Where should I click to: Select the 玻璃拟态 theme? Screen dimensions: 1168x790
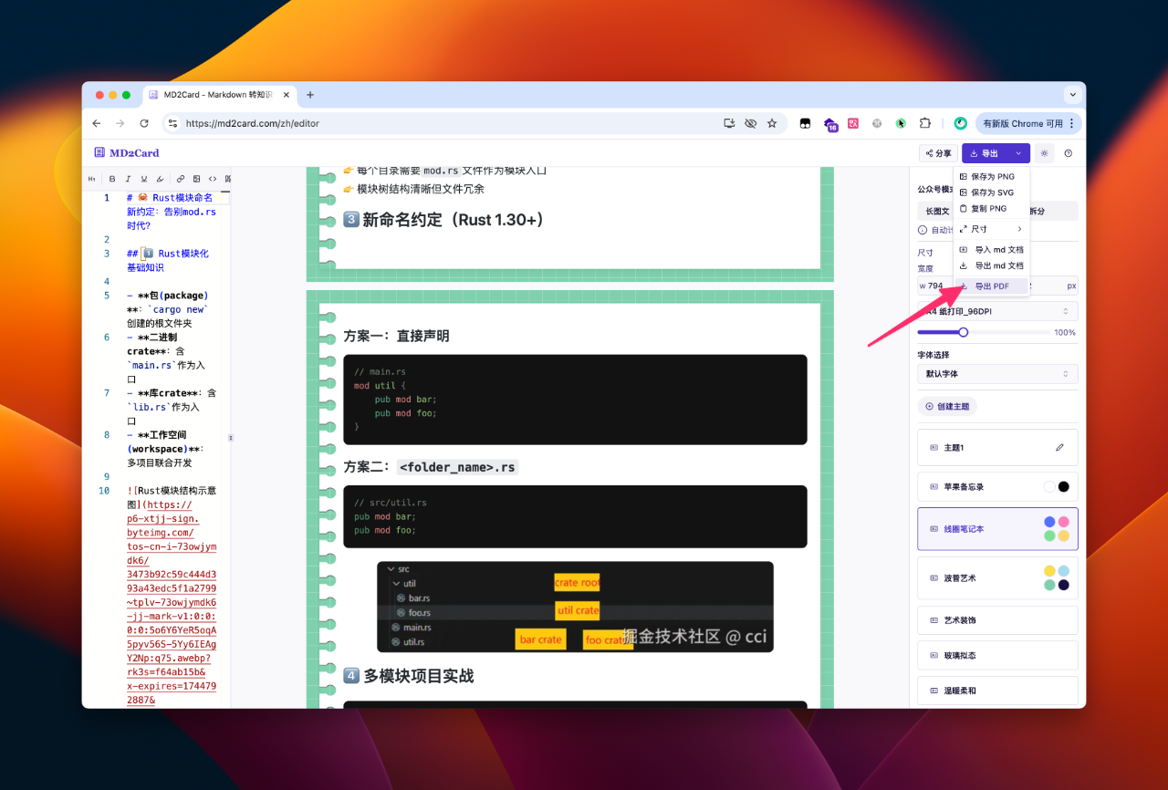[997, 655]
